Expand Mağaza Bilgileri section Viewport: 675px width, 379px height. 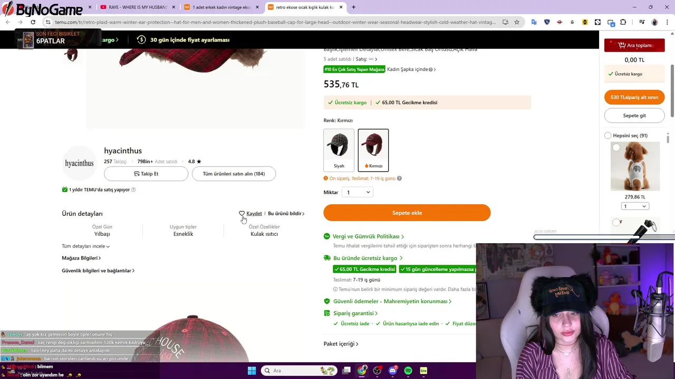click(x=81, y=258)
